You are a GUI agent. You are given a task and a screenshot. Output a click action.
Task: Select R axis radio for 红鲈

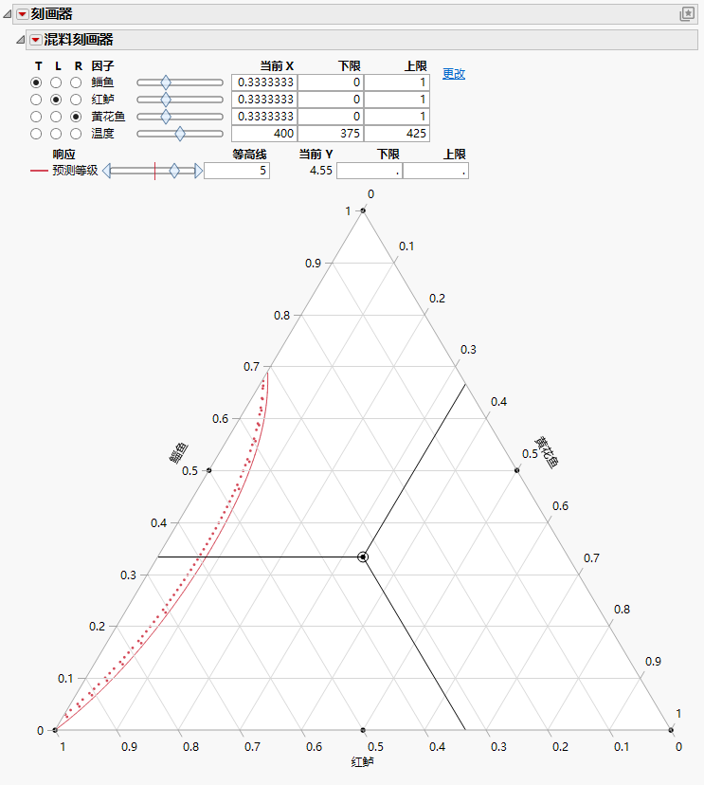pyautogui.click(x=76, y=100)
